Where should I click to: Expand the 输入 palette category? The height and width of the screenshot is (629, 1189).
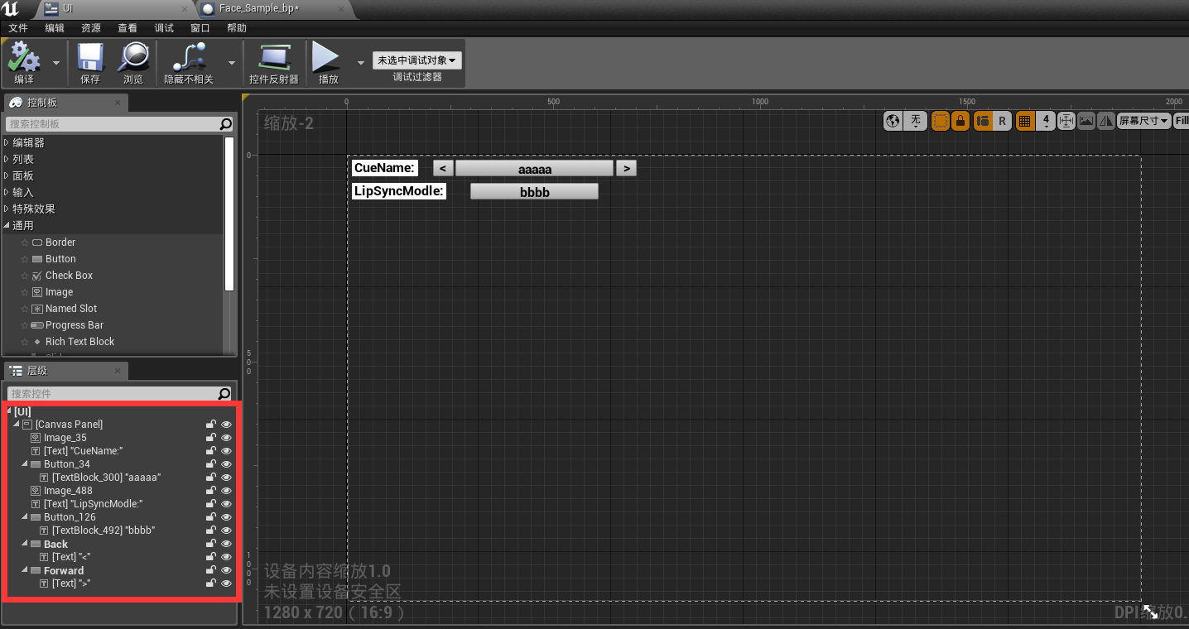(7, 192)
